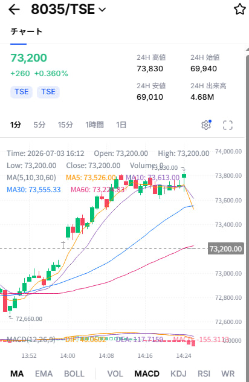Click the 74,000.00 price axis label
Image resolution: width=249 pixels, height=382 pixels.
tap(228, 152)
